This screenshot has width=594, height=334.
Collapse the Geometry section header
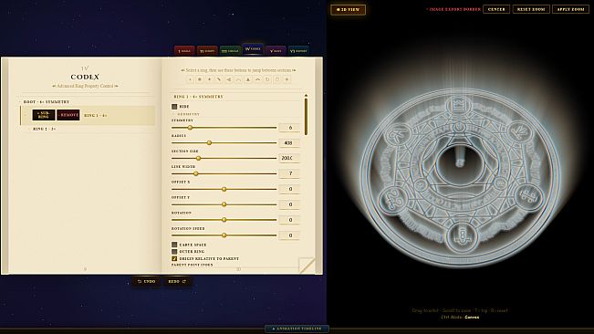[x=188, y=114]
